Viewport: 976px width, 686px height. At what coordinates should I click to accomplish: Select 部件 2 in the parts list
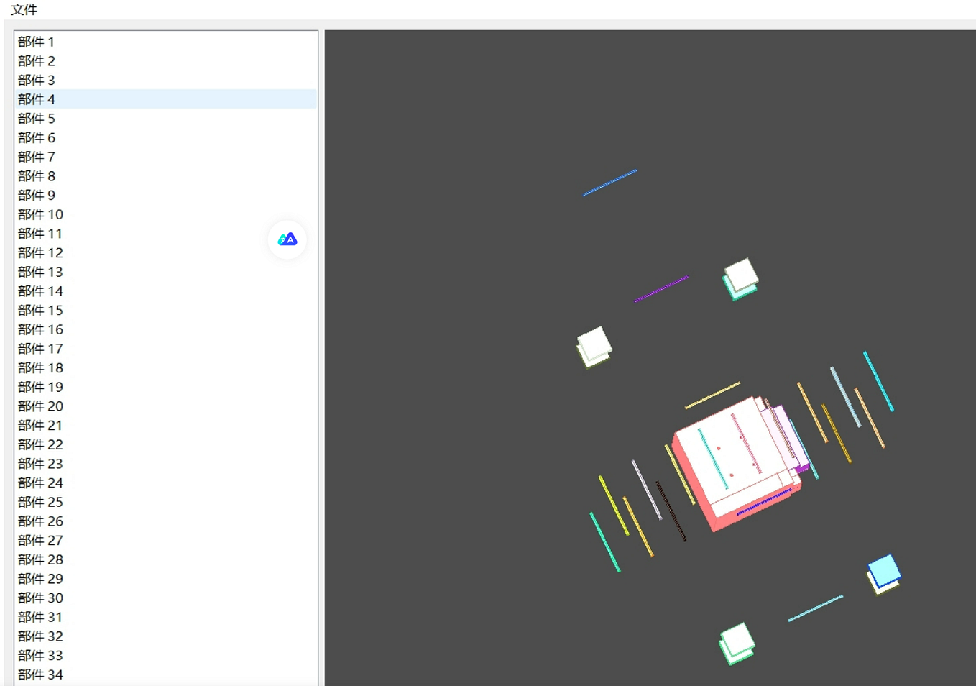(36, 61)
